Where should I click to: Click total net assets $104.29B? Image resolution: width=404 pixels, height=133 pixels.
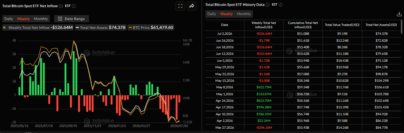381,81
